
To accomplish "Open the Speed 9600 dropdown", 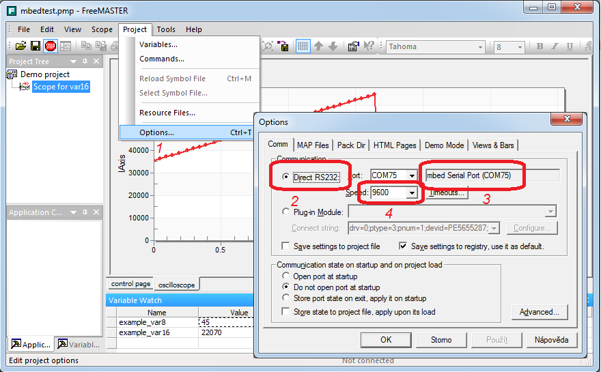I will 410,193.
